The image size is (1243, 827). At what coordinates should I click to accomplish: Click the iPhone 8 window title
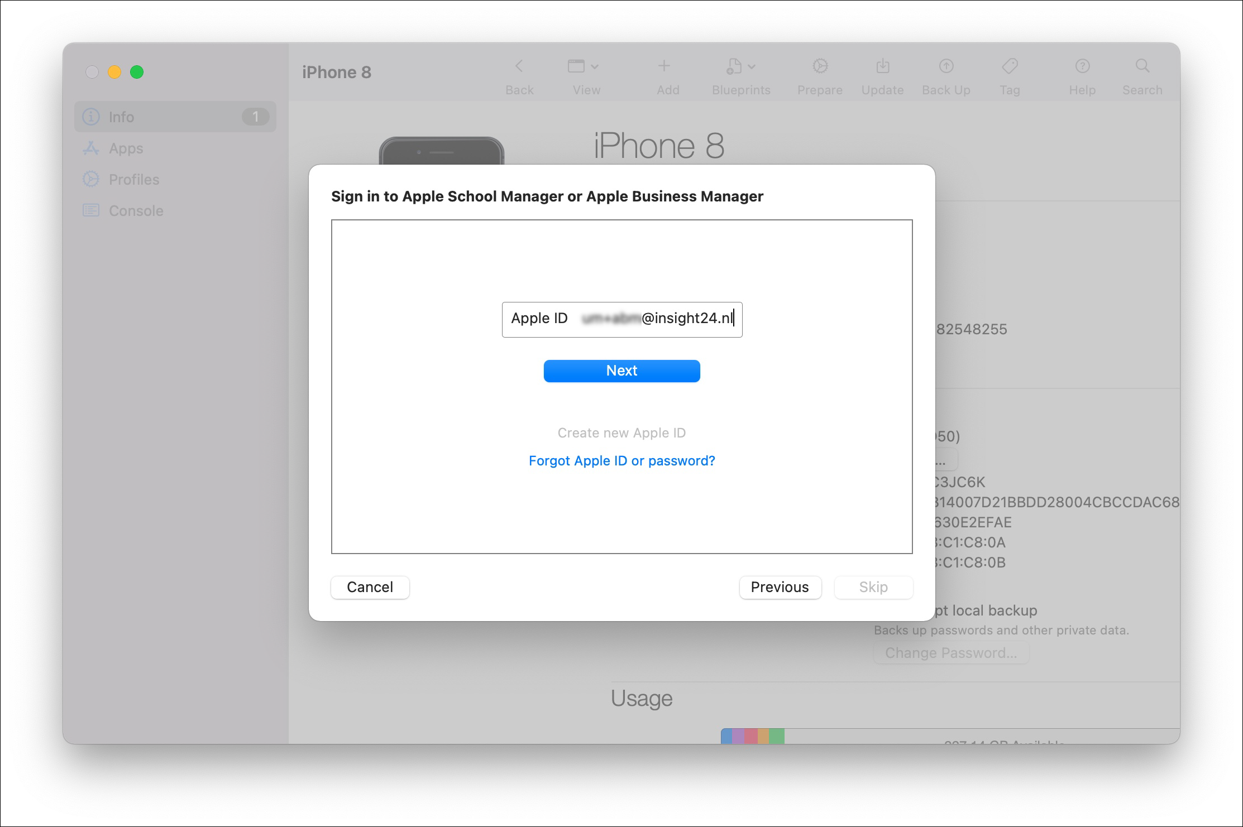point(337,73)
